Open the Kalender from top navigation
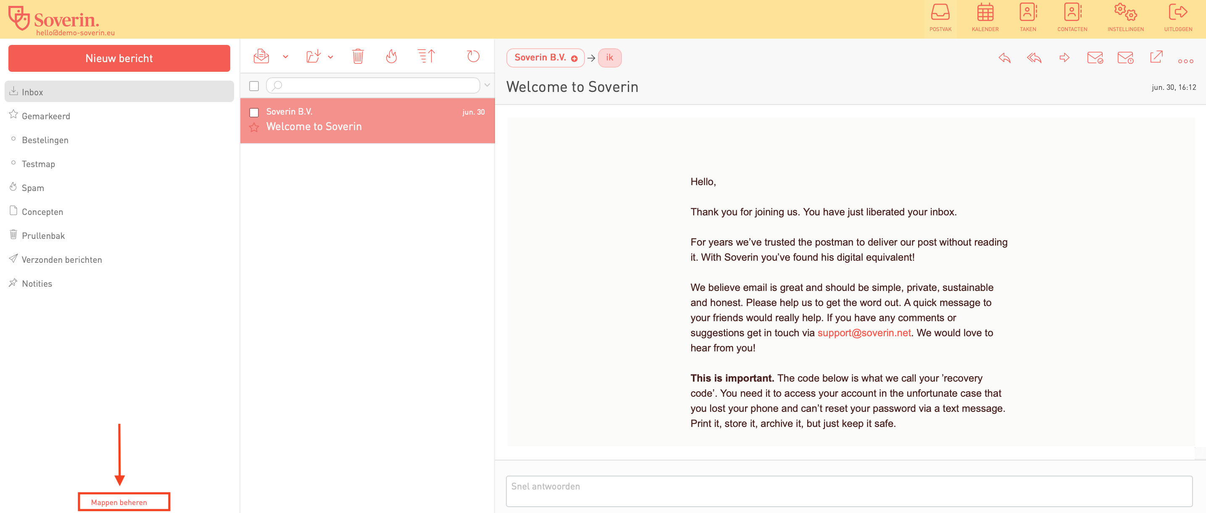 (985, 17)
